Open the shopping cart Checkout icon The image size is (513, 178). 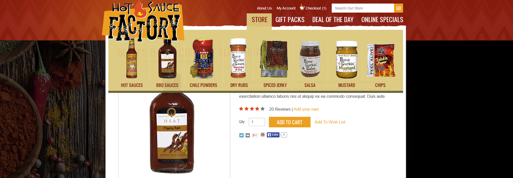coord(302,7)
